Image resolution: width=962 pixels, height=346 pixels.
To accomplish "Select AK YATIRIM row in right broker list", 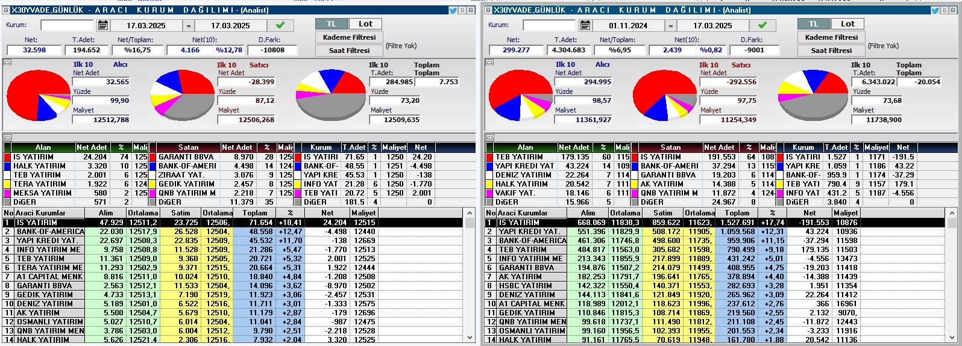I will pyautogui.click(x=715, y=277).
